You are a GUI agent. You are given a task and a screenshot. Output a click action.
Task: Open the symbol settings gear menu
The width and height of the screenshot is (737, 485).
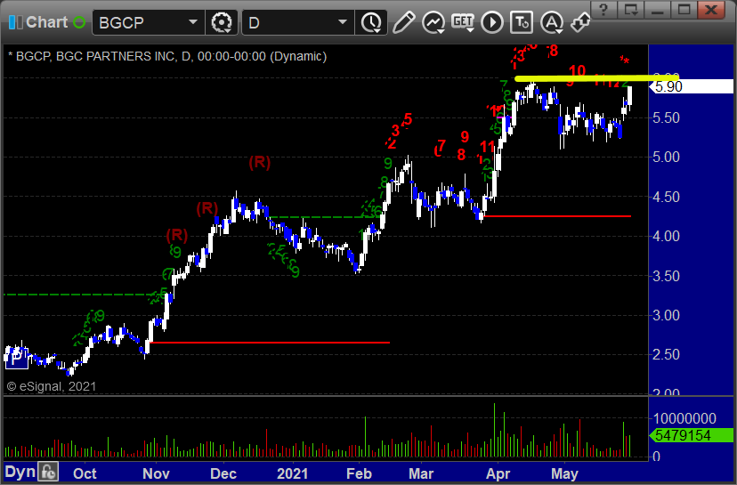click(x=222, y=22)
